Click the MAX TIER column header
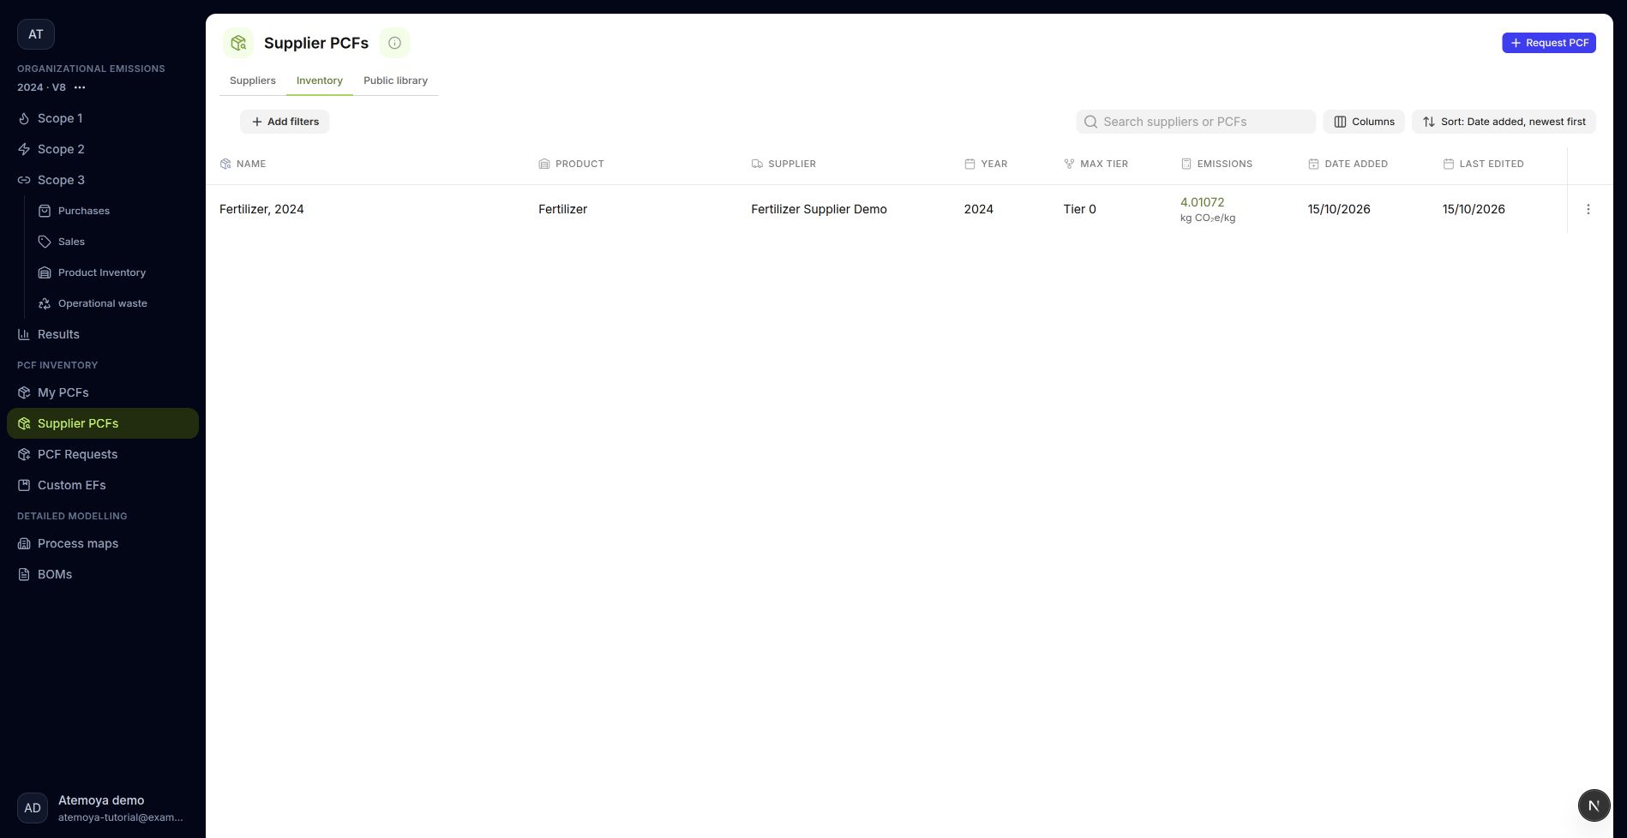1627x838 pixels. click(1096, 164)
